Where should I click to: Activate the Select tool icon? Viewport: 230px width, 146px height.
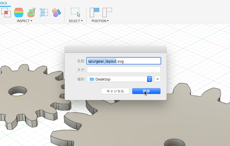(x=76, y=12)
